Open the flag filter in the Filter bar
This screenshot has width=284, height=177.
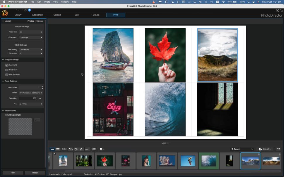[70, 149]
